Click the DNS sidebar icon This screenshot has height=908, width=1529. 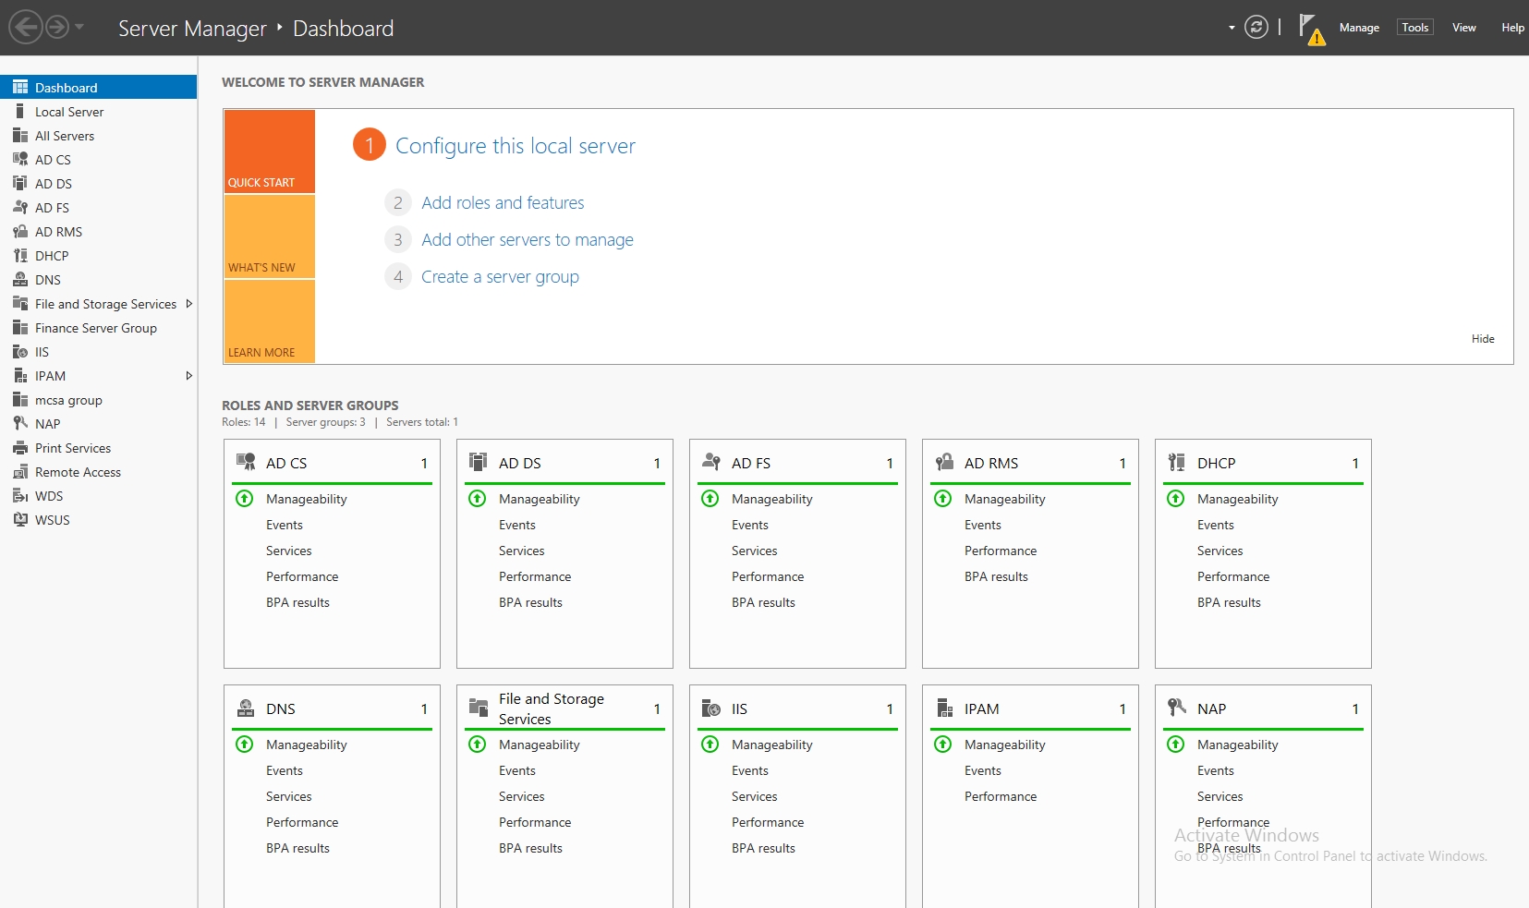tap(19, 279)
